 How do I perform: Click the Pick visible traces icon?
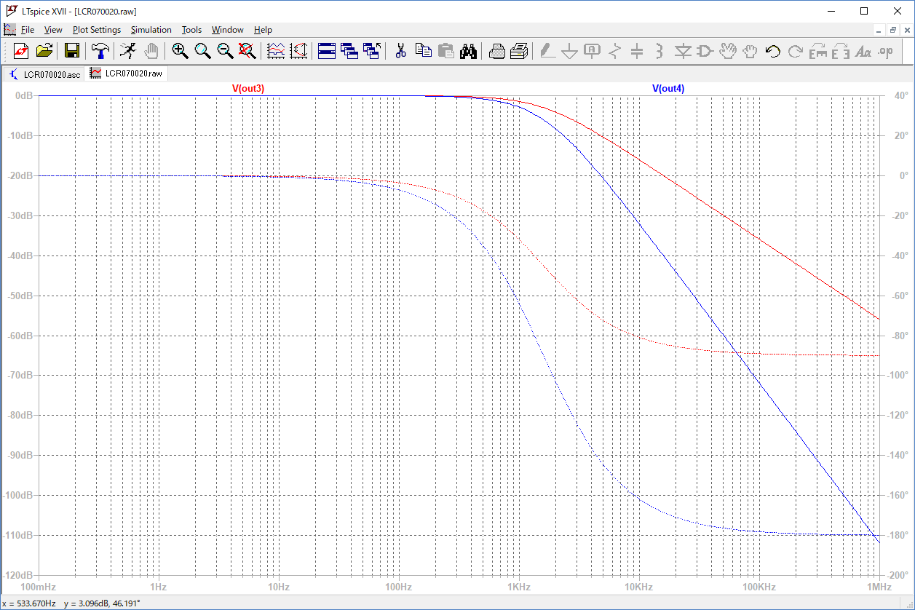[277, 51]
